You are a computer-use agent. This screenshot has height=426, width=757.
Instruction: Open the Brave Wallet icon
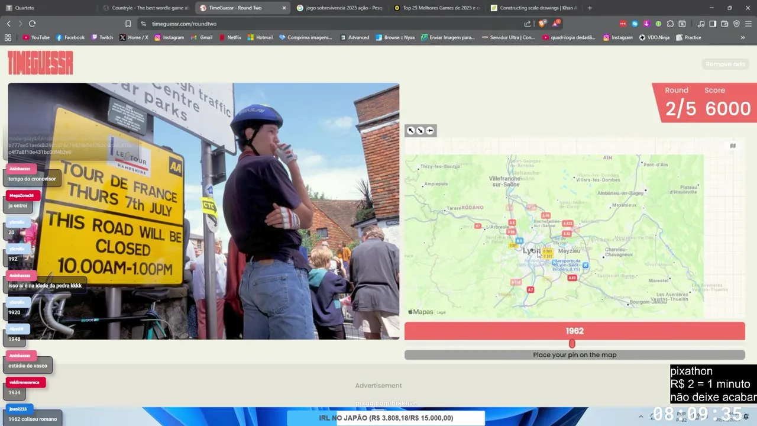(724, 24)
